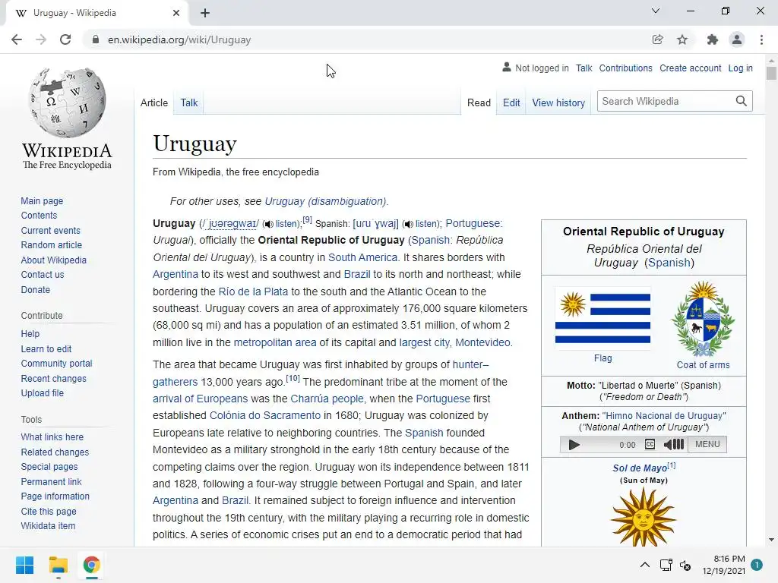This screenshot has width=778, height=583.
Task: Open Current events in sidebar
Action: pyautogui.click(x=51, y=231)
